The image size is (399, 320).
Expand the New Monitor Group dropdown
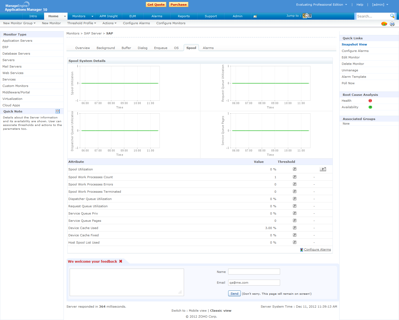[x=19, y=23]
